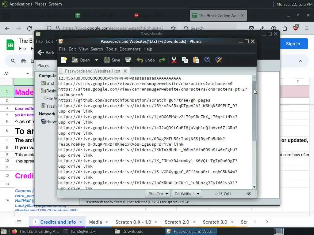Open the cell name box dropdown
Viewport: 314px width, 235px height.
27,73
